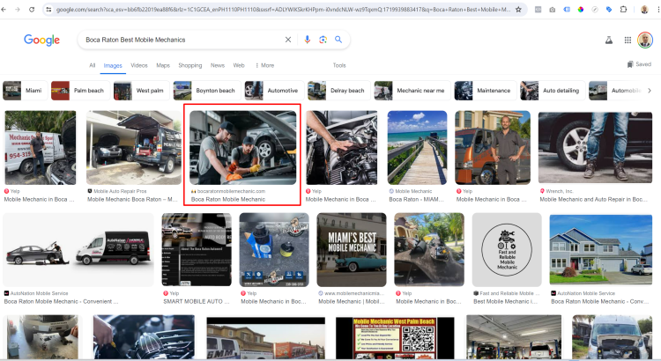Image resolution: width=661 pixels, height=361 pixels.
Task: Filter results by Auto detailing chip
Action: pos(553,91)
